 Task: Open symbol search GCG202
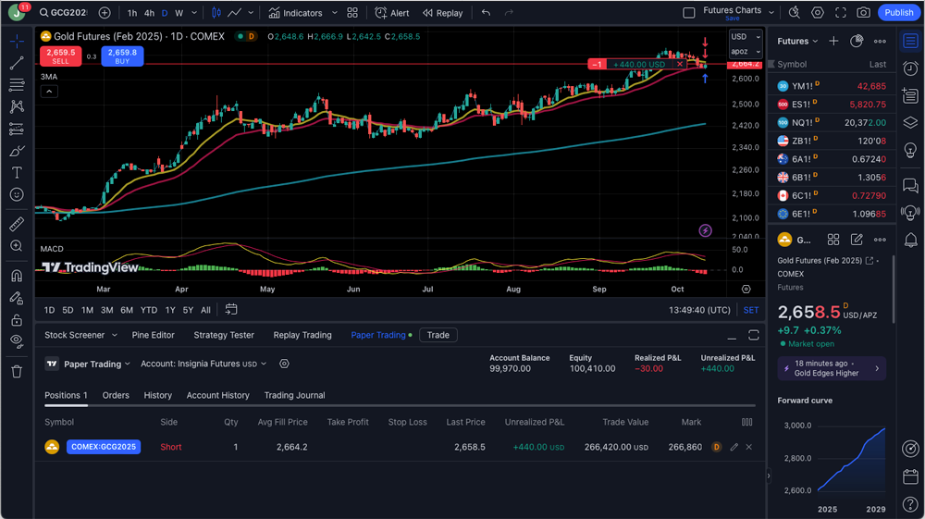click(63, 12)
